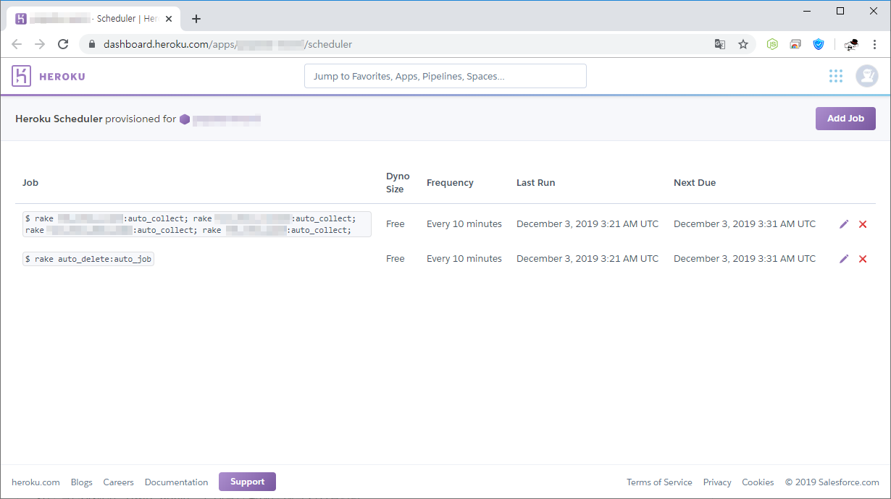Close the Scheduler browser tab
This screenshot has height=499, width=891.
point(168,19)
